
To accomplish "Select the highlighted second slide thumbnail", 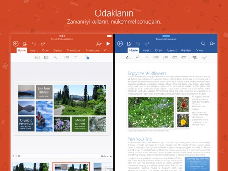I will click(71, 167).
